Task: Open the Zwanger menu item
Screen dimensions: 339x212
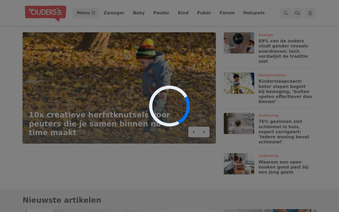Action: click(114, 13)
